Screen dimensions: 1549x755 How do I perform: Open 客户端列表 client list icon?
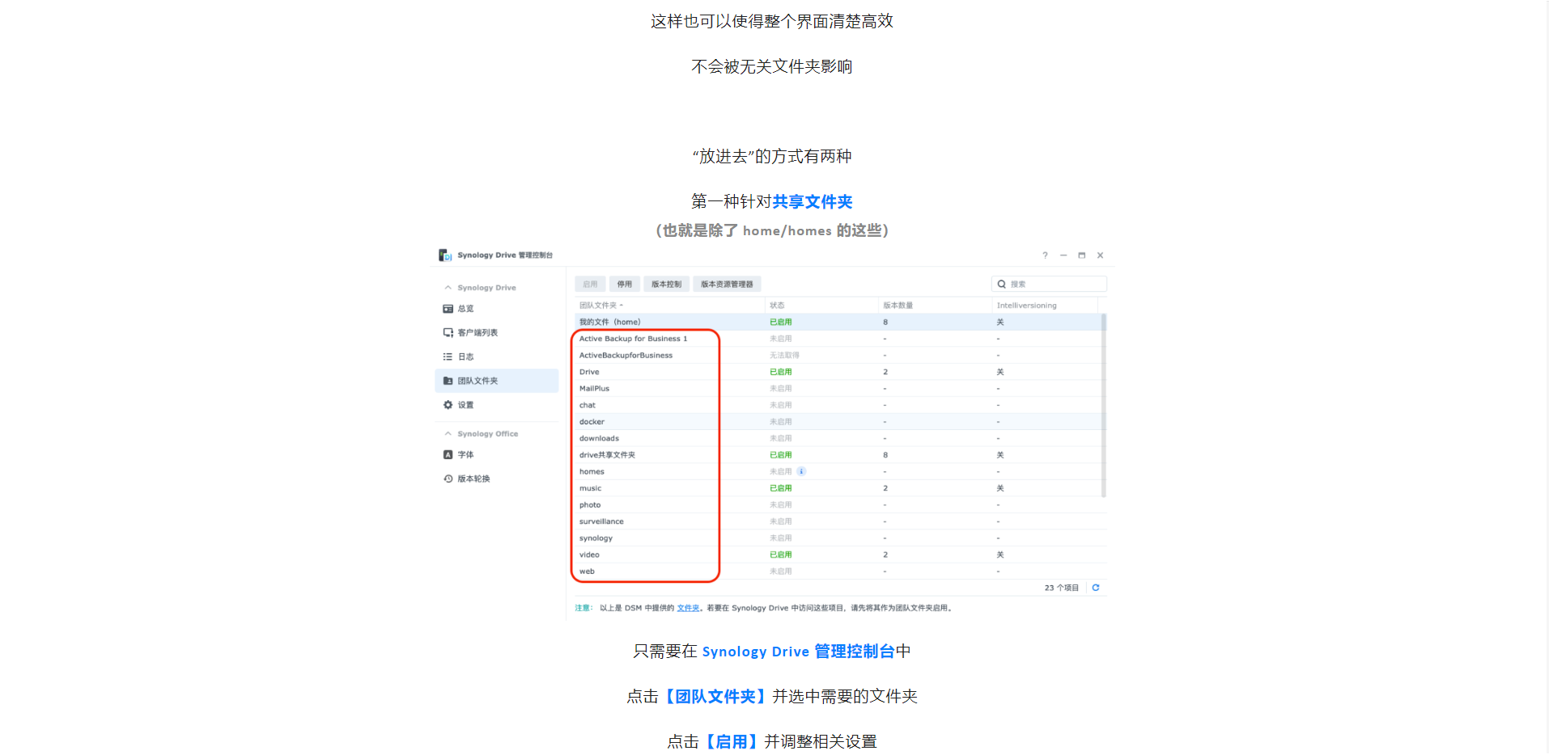coord(448,333)
